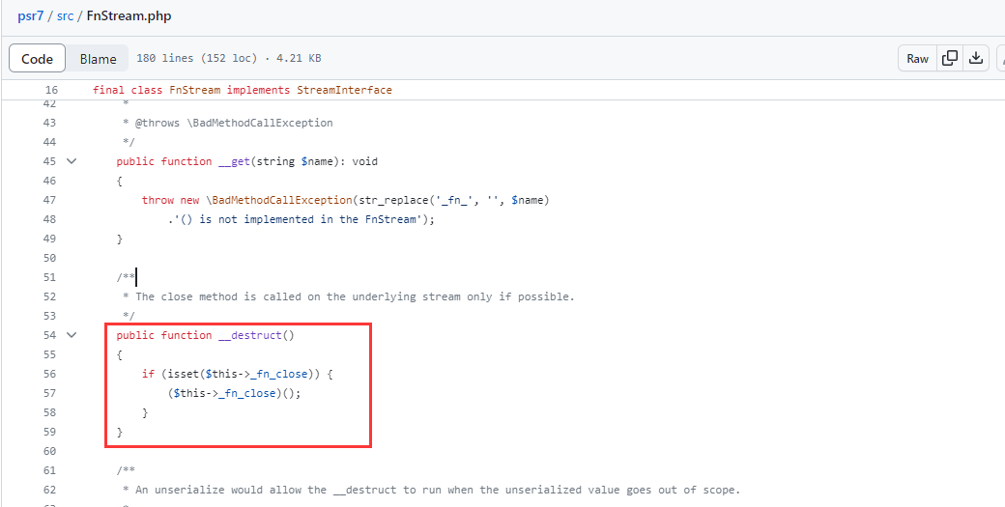
Task: Click the _fn_close property on line 57
Action: point(246,393)
